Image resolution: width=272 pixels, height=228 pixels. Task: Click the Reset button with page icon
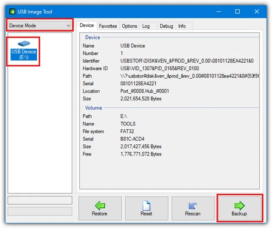pyautogui.click(x=146, y=208)
